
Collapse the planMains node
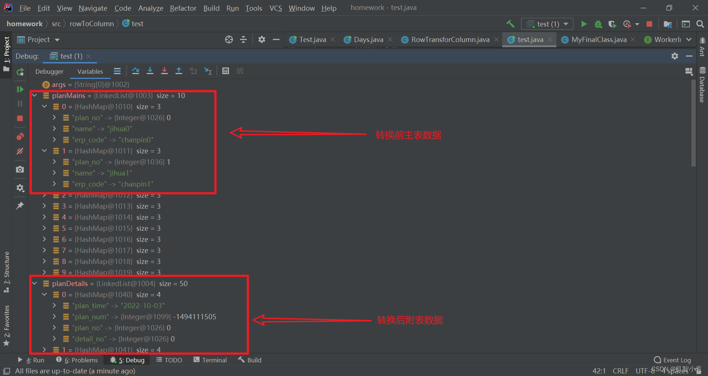coord(35,95)
